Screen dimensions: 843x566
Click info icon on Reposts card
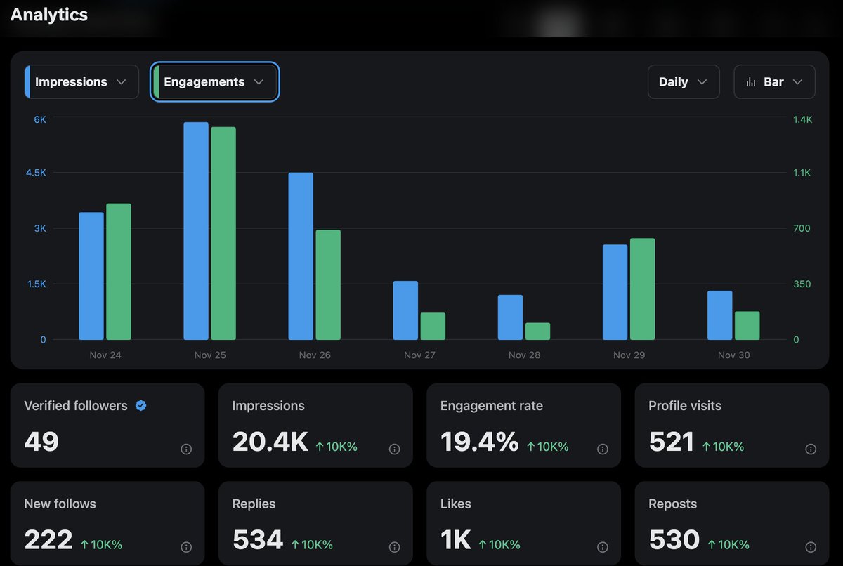coord(811,547)
